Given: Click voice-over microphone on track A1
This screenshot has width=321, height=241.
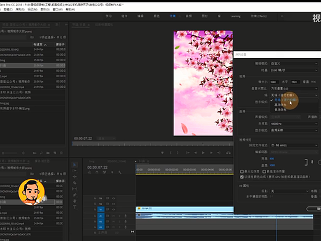Looking at the screenshot, I should [x=125, y=216].
